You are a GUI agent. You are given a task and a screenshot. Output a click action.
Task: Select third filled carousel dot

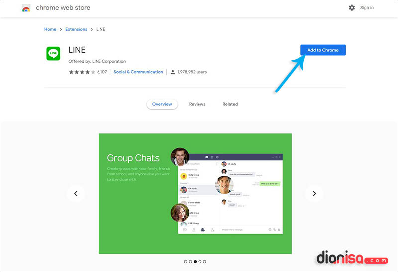coord(195,262)
